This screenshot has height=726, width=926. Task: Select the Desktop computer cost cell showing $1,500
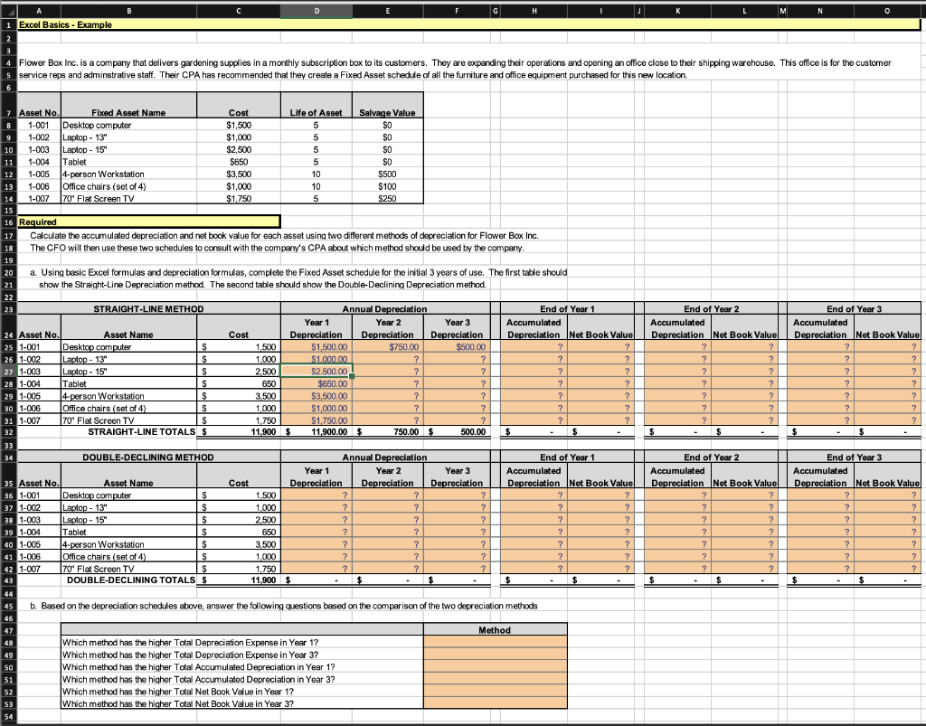tap(238, 125)
